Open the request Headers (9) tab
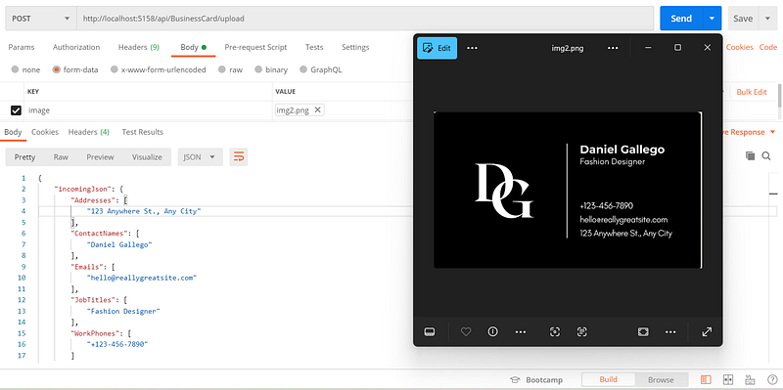The image size is (783, 390). (x=139, y=47)
